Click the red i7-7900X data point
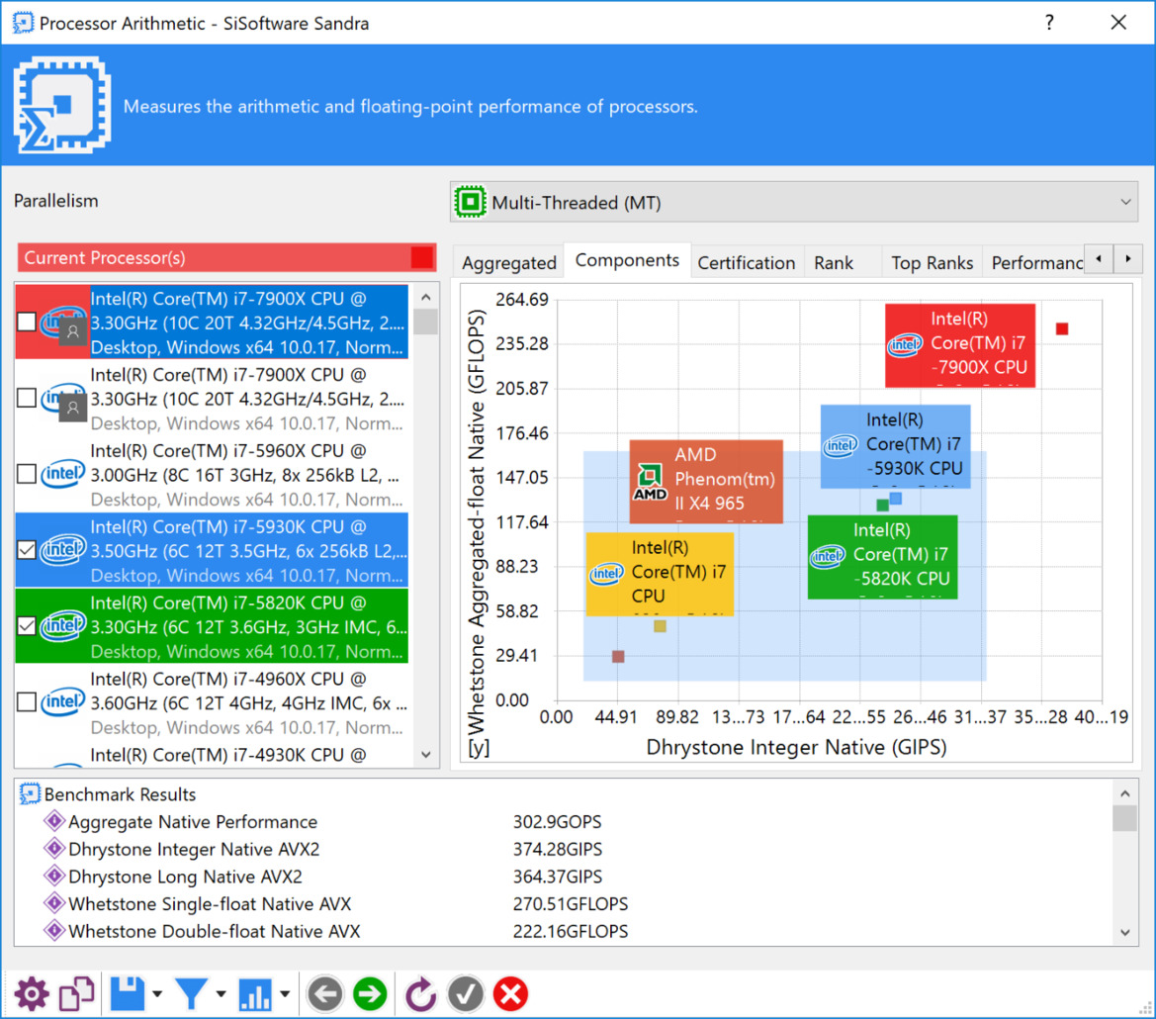This screenshot has height=1019, width=1156. 1062,328
